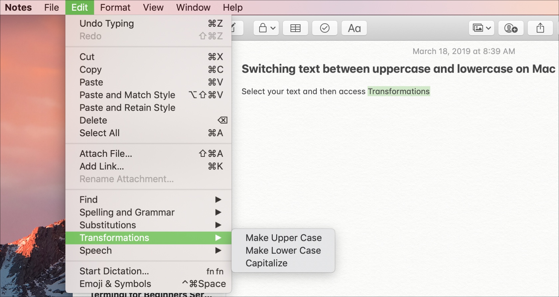This screenshot has height=297, width=559.
Task: Add people to note with collaborator icon
Action: click(511, 28)
